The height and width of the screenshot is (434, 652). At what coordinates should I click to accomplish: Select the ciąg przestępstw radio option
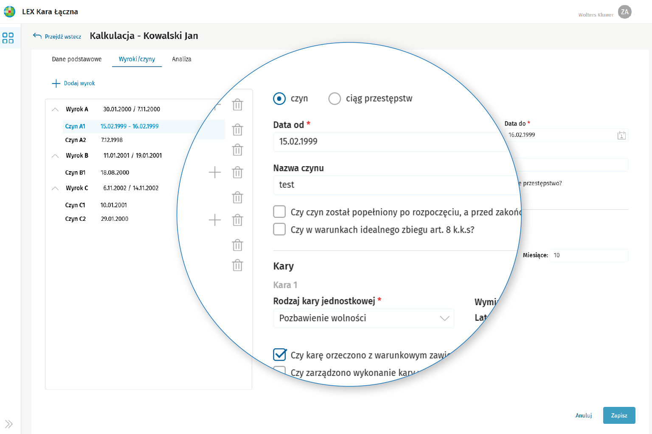pos(334,99)
